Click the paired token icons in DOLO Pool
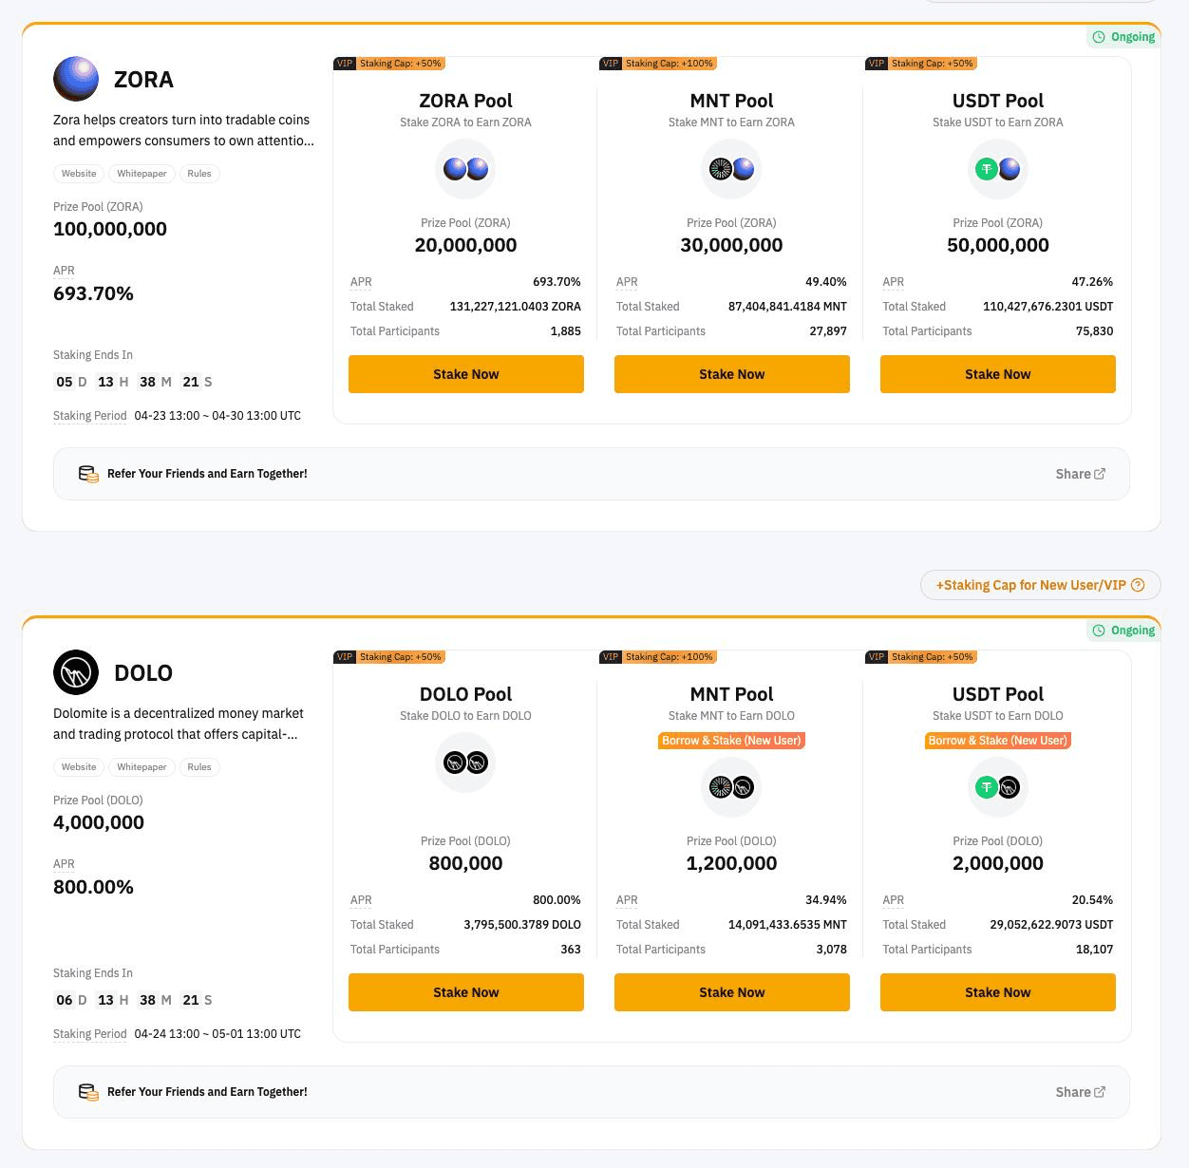Screen dimensions: 1189x1168 click(x=465, y=763)
